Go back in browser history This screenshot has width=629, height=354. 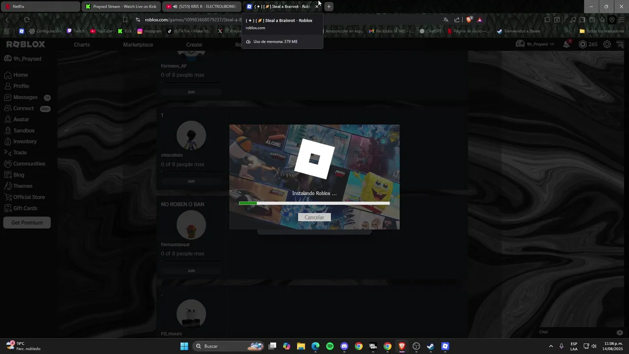(x=7, y=20)
